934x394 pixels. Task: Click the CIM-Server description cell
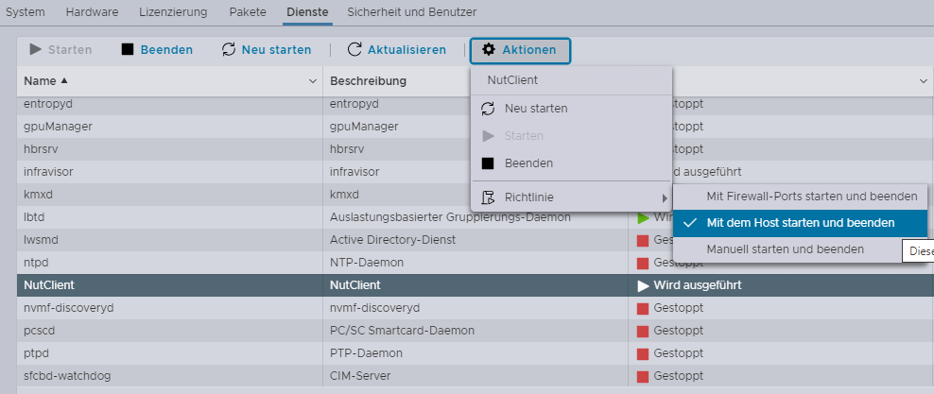tap(360, 375)
